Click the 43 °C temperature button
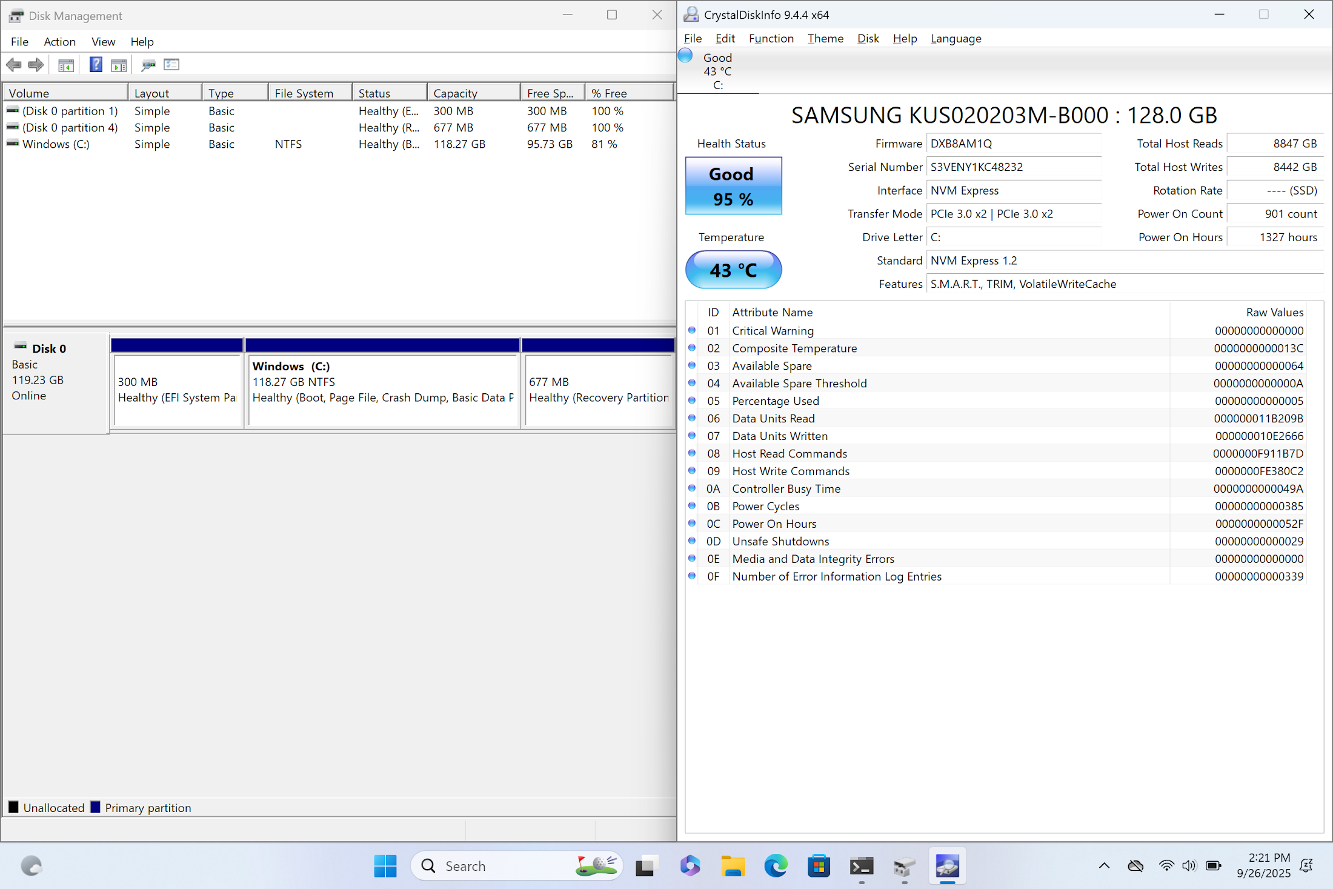 pyautogui.click(x=733, y=270)
